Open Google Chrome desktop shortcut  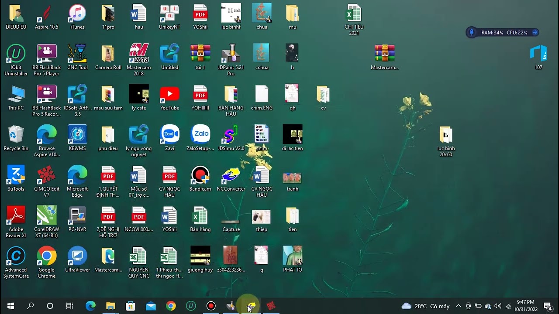(x=46, y=263)
